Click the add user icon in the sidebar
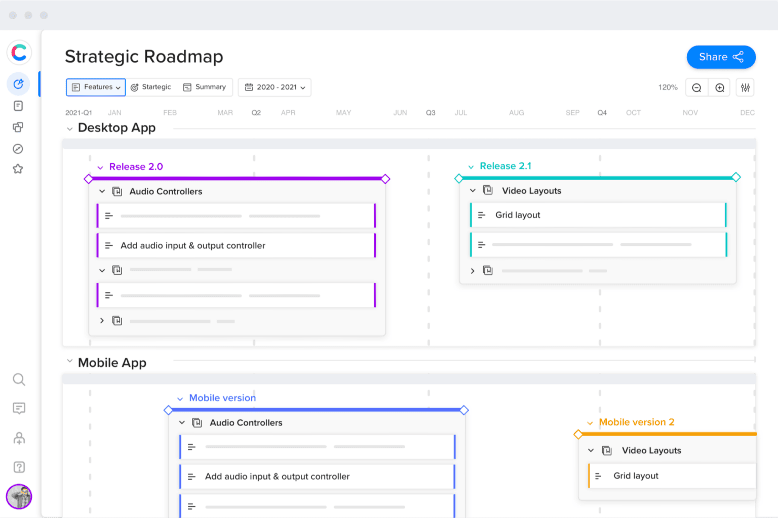This screenshot has width=778, height=518. (19, 438)
